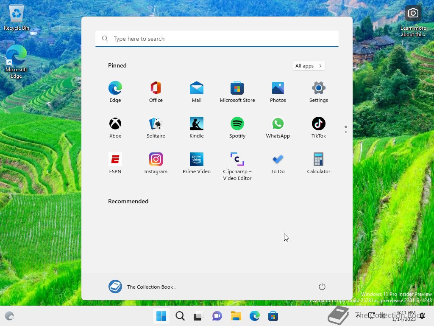The width and height of the screenshot is (434, 326).
Task: Open the Mail app
Action: pos(197,92)
